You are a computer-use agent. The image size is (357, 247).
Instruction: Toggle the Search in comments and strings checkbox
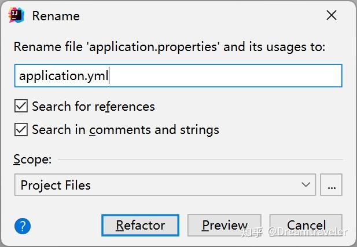click(21, 129)
